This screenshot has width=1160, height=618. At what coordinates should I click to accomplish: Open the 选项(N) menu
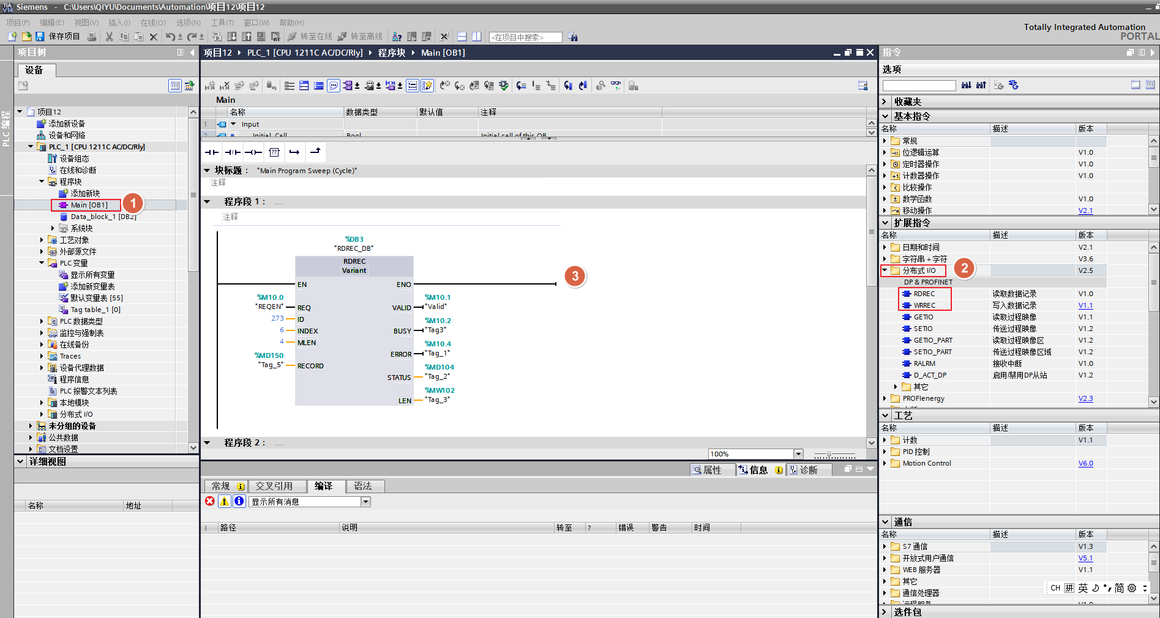(188, 23)
